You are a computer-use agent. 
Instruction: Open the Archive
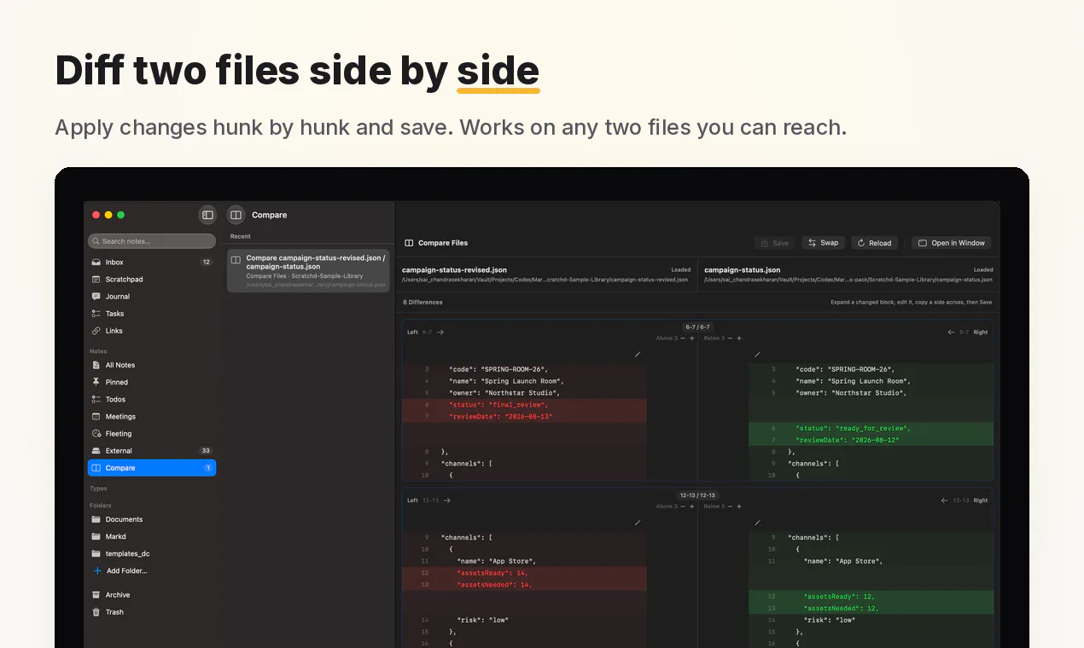point(152,594)
